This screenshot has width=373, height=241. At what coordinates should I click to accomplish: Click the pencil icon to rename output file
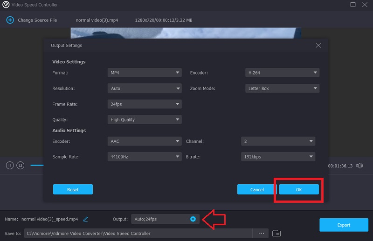[x=85, y=219]
